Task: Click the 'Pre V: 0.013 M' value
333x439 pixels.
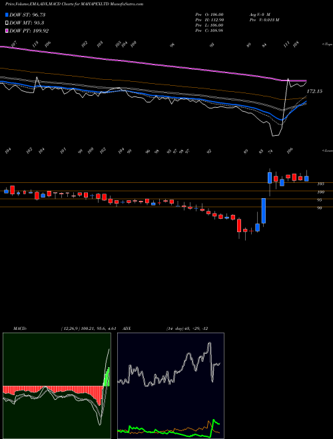Action: click(x=264, y=20)
